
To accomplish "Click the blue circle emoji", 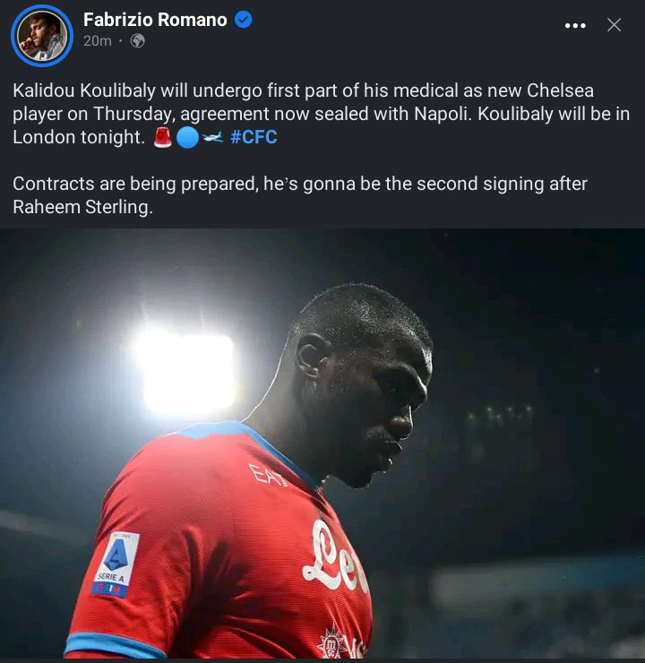I will pyautogui.click(x=187, y=138).
